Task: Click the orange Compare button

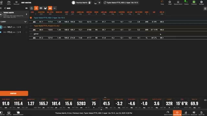Action: click(x=14, y=93)
